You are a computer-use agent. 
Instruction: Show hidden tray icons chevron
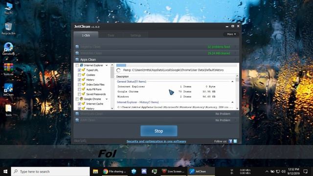(267, 172)
